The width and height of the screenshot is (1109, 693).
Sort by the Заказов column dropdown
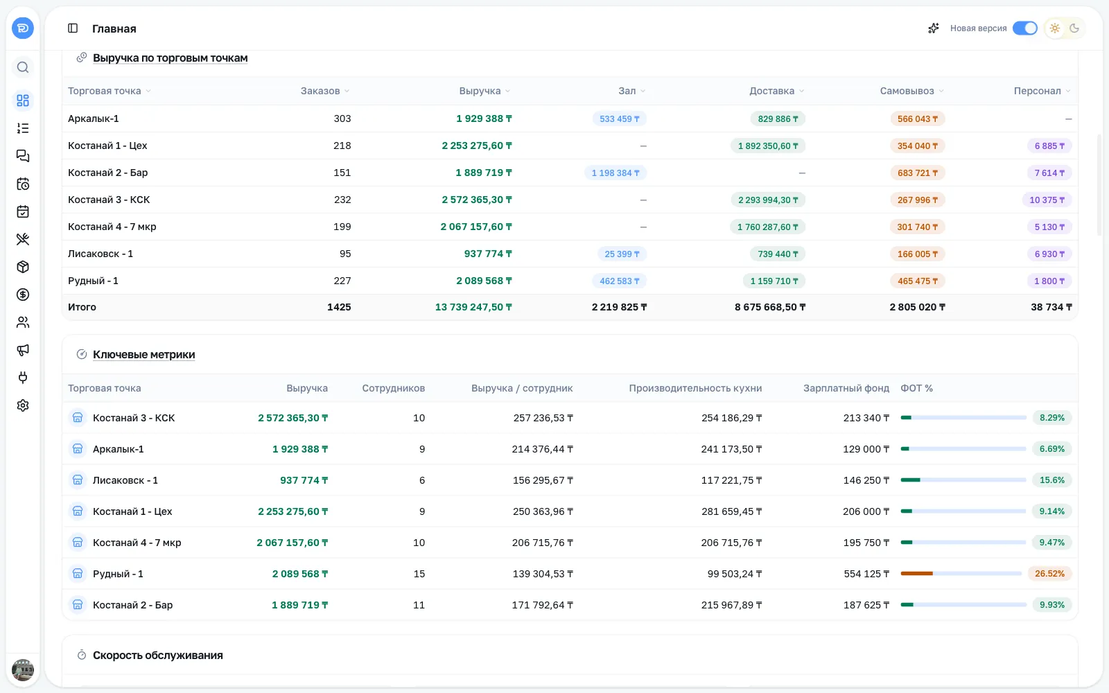[x=324, y=91]
